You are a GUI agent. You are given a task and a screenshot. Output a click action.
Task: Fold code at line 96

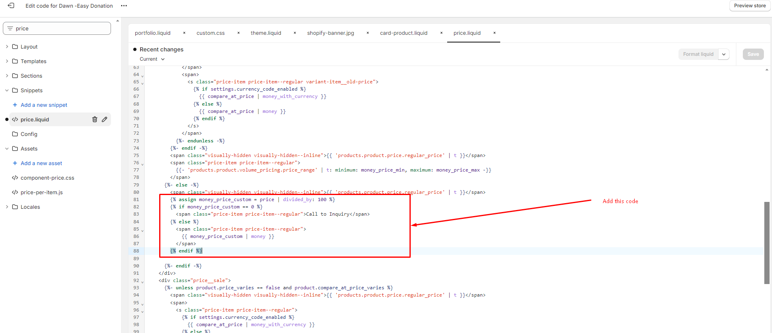click(142, 311)
